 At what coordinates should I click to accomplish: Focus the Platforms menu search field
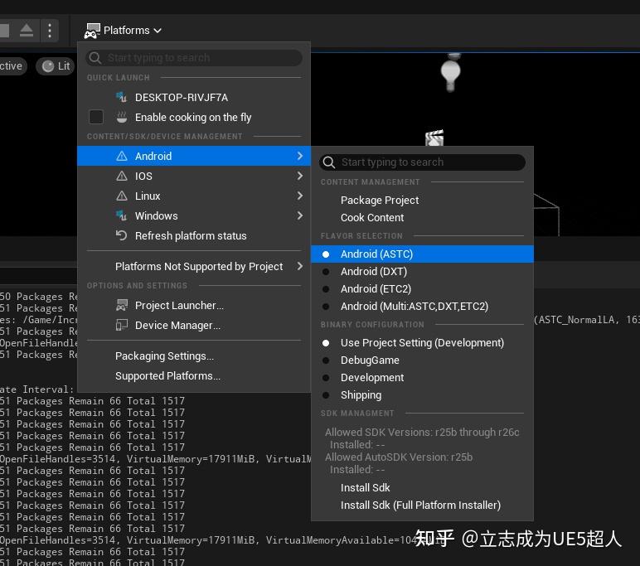194,58
